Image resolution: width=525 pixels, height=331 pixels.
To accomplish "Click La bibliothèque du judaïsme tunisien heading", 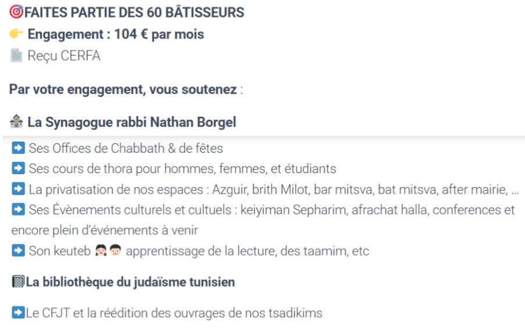I will pos(130,283).
